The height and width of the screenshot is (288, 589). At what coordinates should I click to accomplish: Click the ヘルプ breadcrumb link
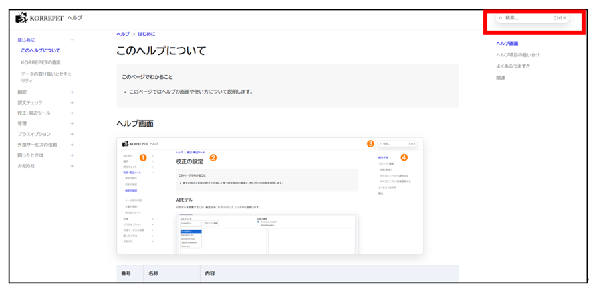(123, 33)
